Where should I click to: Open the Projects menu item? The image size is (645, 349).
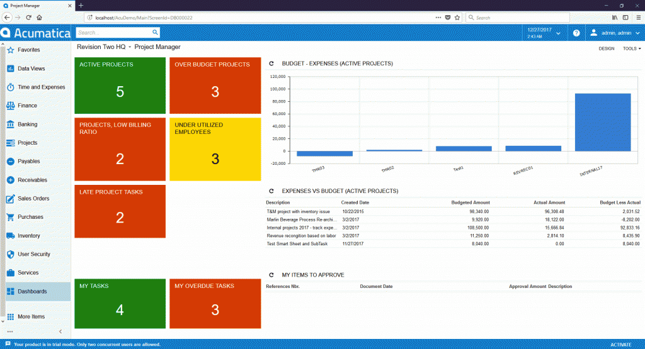tap(28, 143)
